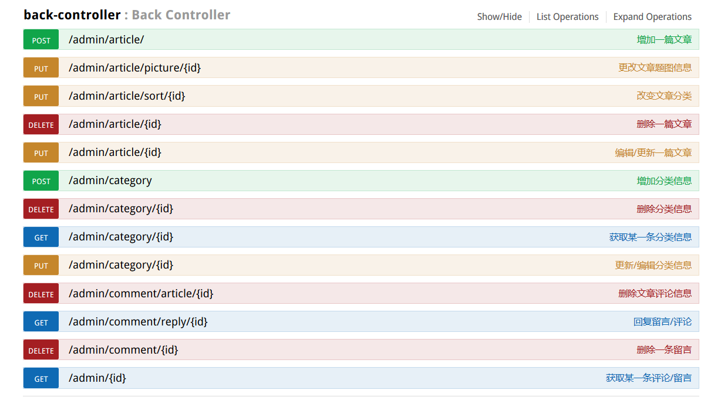This screenshot has height=397, width=721.
Task: Click the 删除一条留言 description link
Action: click(x=664, y=350)
